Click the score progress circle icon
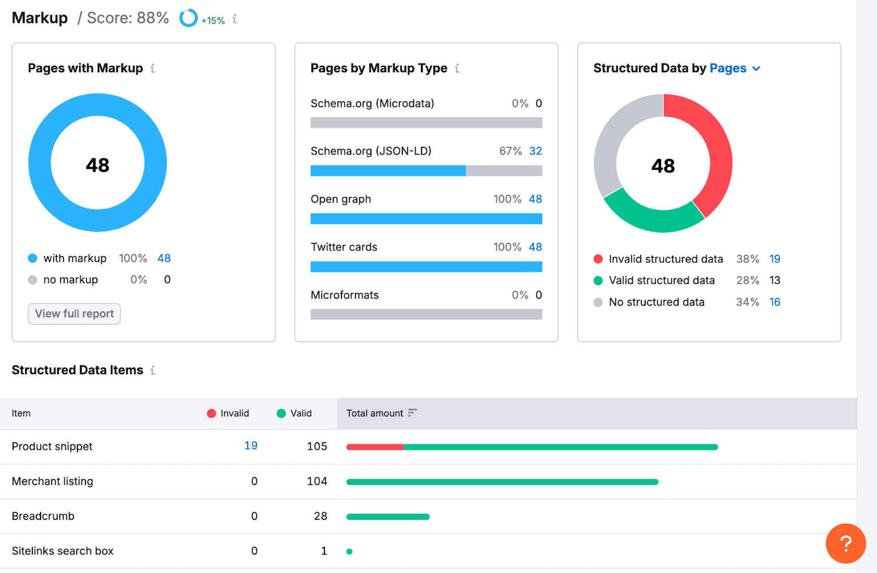 (x=189, y=18)
